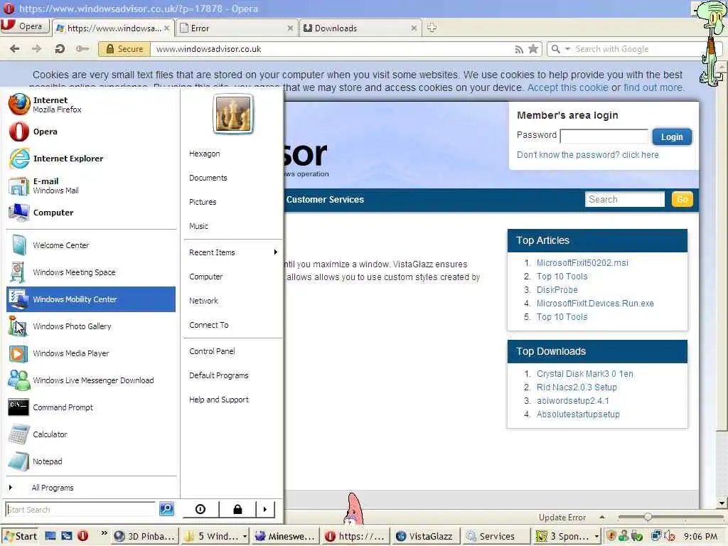Open Internet Explorer from Start menu

coord(91,159)
